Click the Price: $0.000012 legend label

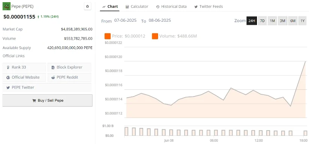pyautogui.click(x=128, y=36)
